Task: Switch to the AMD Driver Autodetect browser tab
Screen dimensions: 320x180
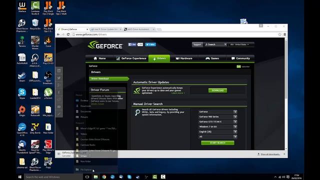Action: point(139,29)
